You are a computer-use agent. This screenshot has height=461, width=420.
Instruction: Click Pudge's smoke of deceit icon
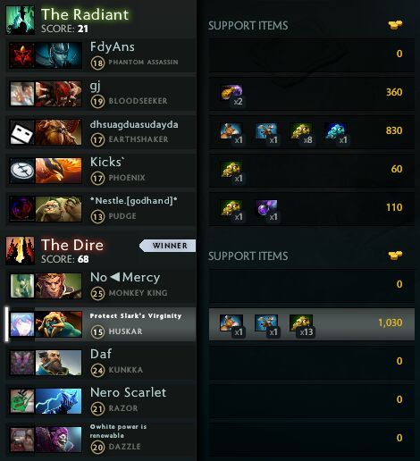pyautogui.click(x=266, y=208)
